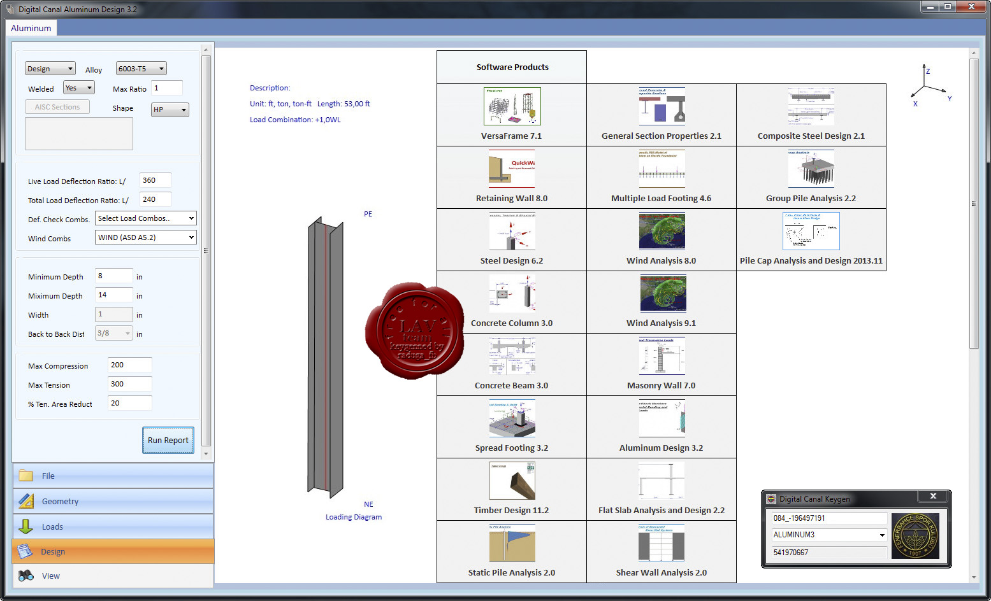Open the Design panel section
The height and width of the screenshot is (601, 991).
[113, 551]
